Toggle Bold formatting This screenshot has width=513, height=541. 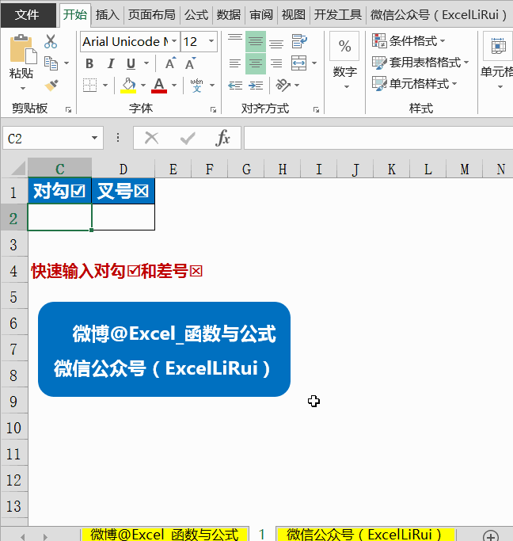(x=89, y=63)
